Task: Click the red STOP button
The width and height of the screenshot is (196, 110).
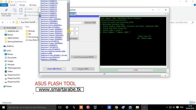Action: tap(136, 70)
